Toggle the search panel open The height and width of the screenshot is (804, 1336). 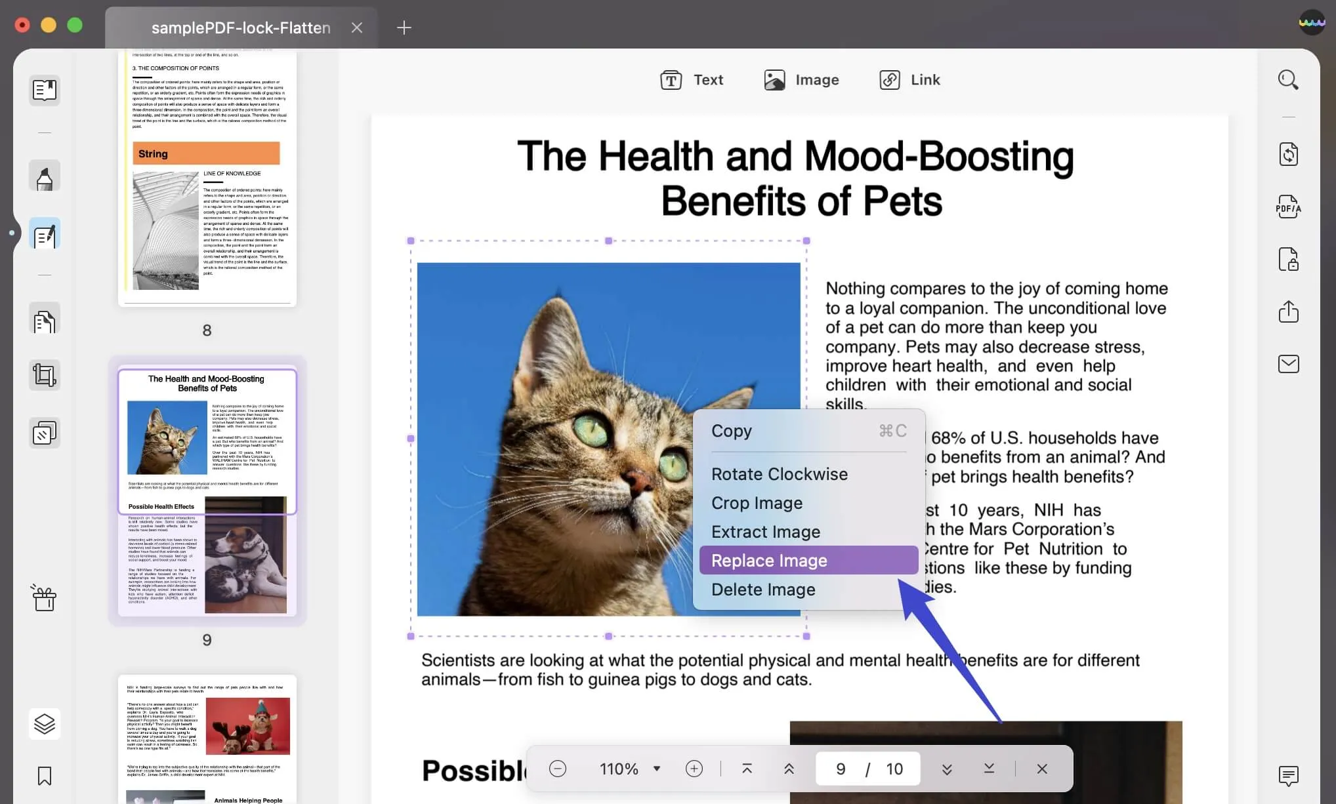1289,80
